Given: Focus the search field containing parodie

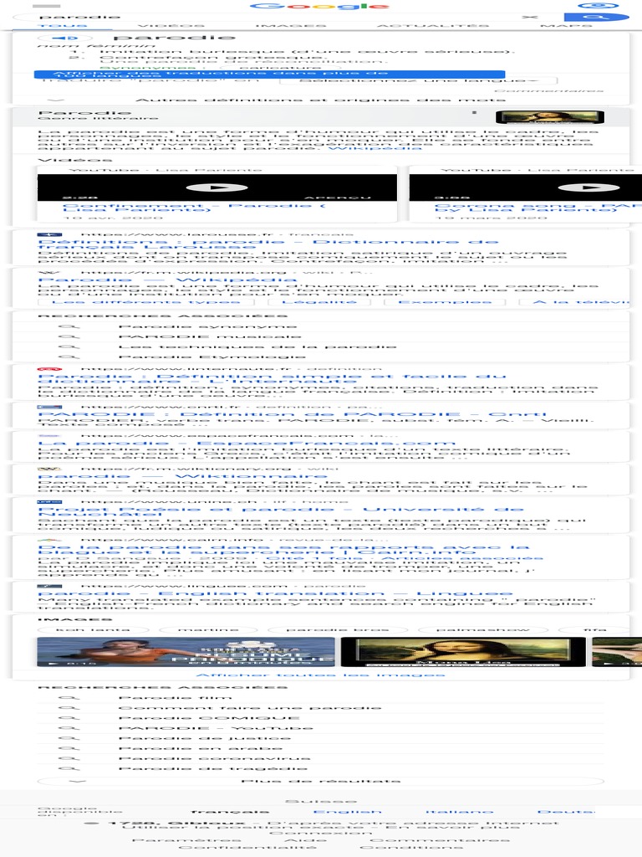Looking at the screenshot, I should [273, 17].
